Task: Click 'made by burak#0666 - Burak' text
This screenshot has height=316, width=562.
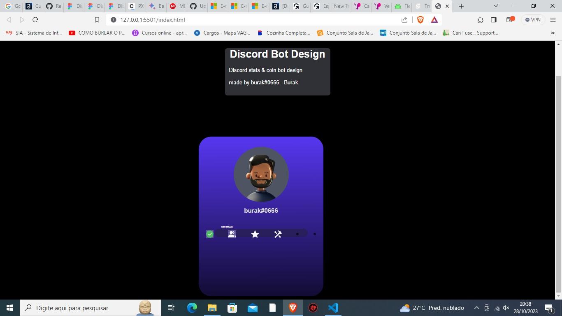Action: click(263, 82)
